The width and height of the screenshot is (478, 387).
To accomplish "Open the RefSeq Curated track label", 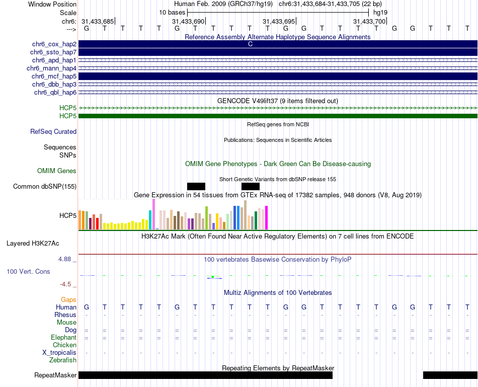I will coord(53,131).
